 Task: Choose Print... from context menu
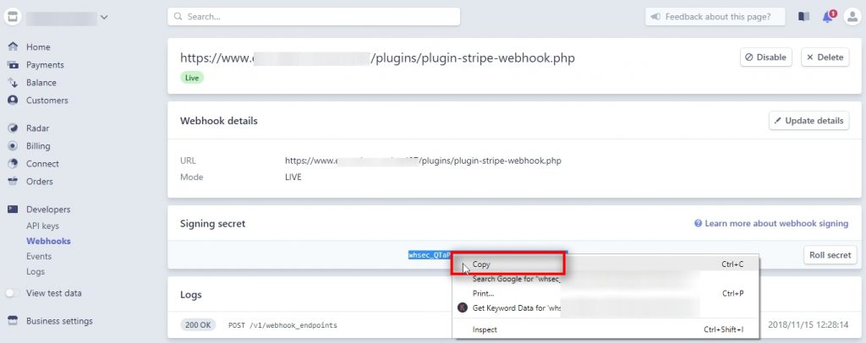coord(484,293)
